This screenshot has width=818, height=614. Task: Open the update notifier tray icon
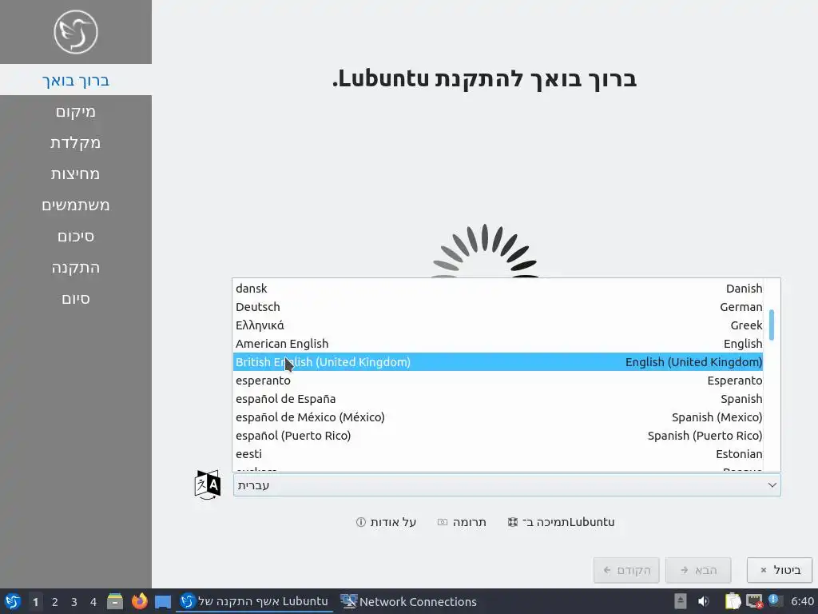774,600
